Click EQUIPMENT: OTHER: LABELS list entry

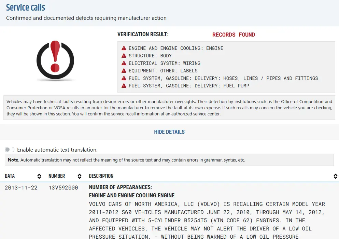[163, 71]
